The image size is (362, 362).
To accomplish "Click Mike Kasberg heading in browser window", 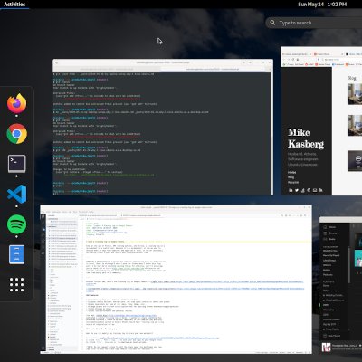I will pyautogui.click(x=306, y=138).
